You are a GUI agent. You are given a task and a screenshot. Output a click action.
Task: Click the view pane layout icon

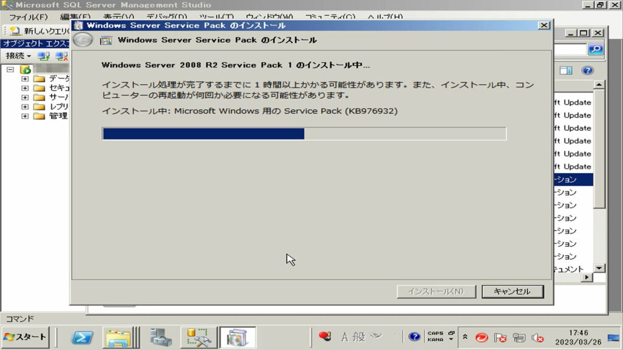[x=566, y=71]
